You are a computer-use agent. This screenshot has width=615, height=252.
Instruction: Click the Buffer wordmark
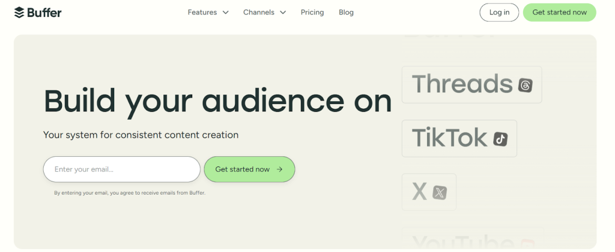coord(44,13)
